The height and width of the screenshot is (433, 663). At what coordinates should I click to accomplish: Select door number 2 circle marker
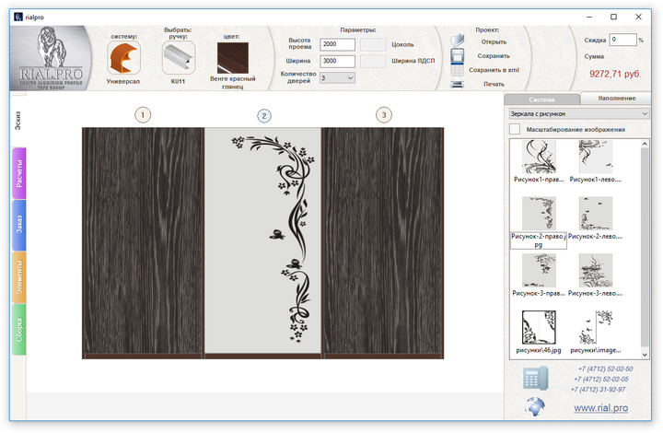click(x=264, y=115)
